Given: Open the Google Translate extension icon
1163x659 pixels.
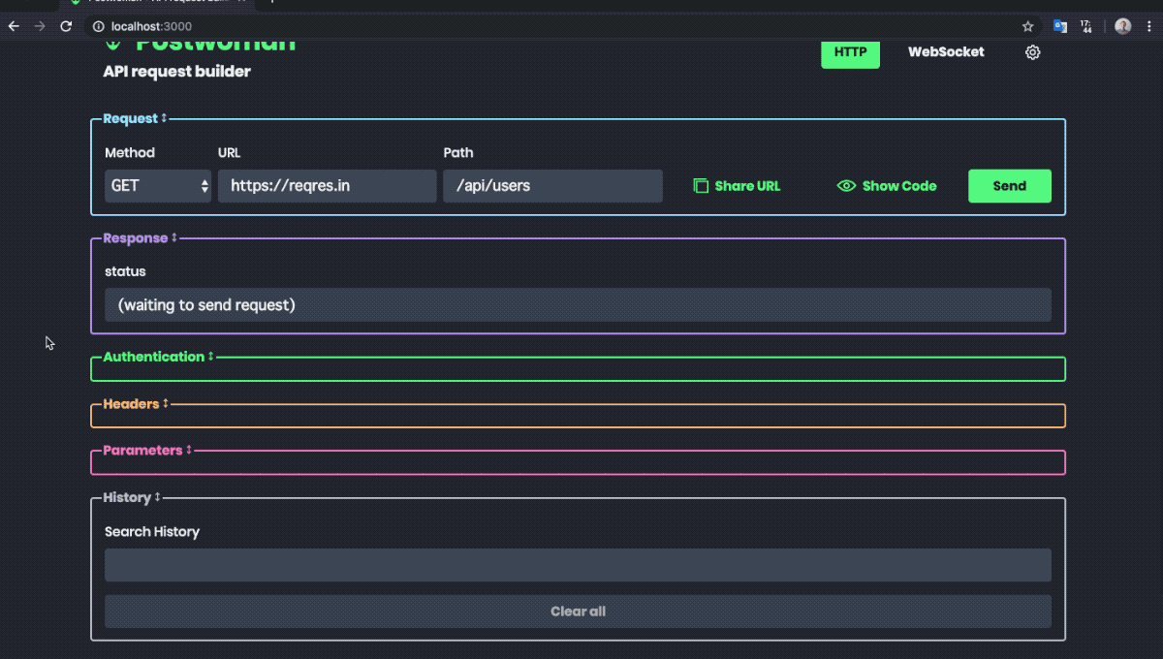Looking at the screenshot, I should (x=1059, y=26).
